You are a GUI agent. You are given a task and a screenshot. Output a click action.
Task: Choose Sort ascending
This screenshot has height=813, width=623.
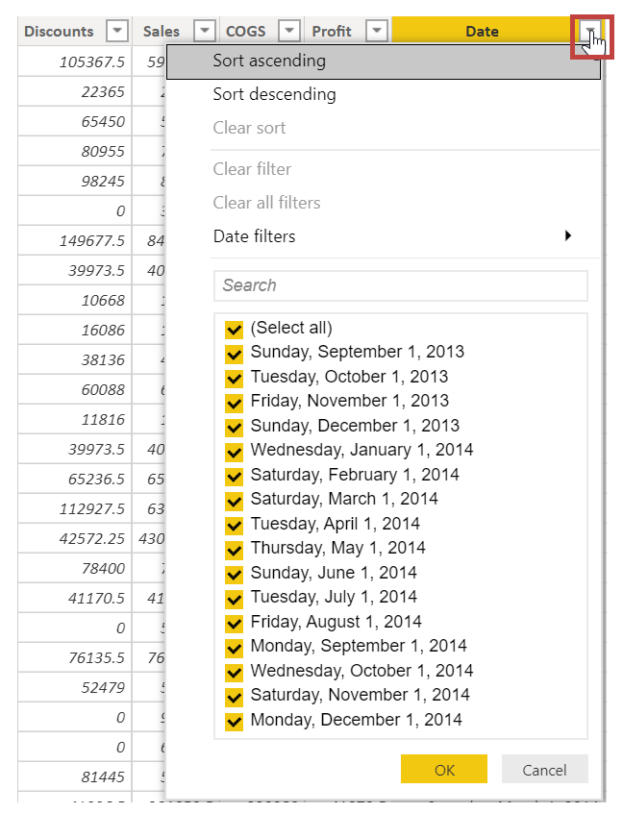384,62
